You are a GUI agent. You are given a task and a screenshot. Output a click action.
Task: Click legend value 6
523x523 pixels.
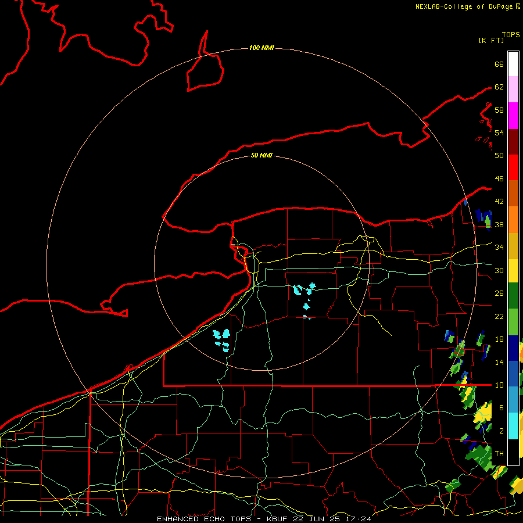coord(501,408)
